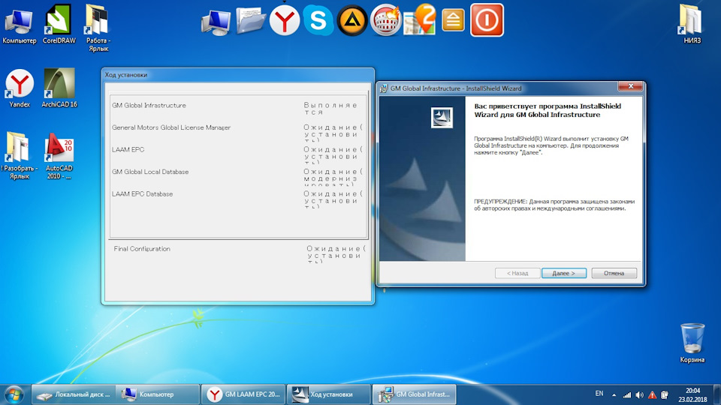
Task: Open the Yandex desktop shortcut
Action: click(20, 88)
